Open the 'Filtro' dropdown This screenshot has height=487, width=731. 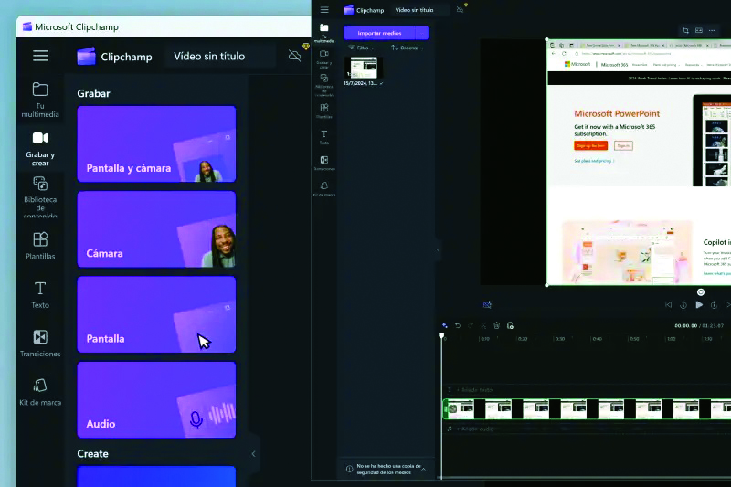coord(361,48)
